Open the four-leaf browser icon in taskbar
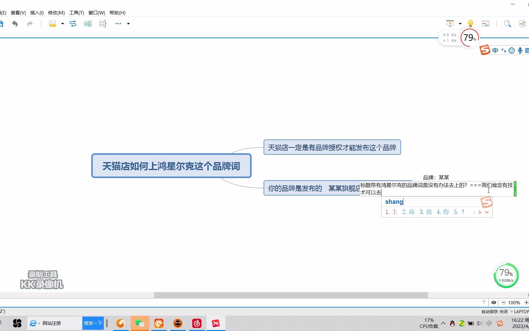Image resolution: width=529 pixels, height=331 pixels. click(17, 323)
